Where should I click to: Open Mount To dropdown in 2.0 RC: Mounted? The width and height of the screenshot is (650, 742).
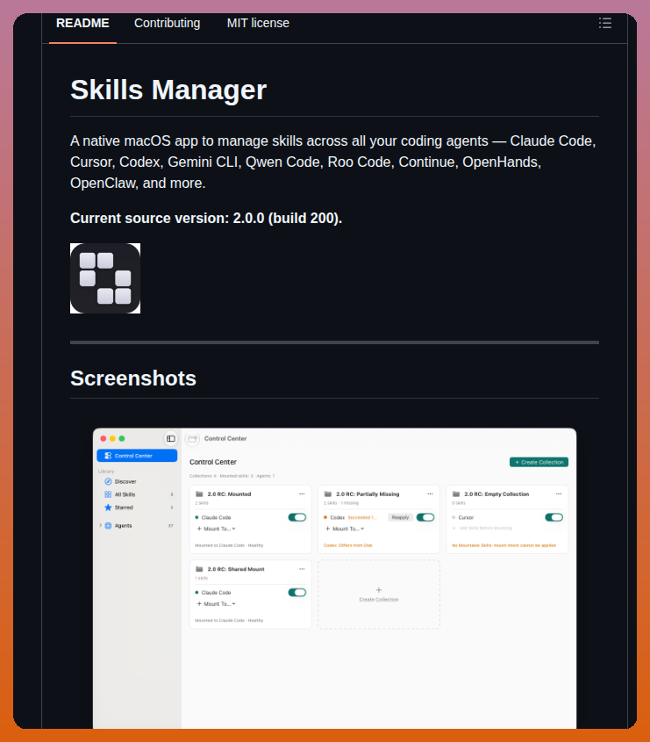coord(216,529)
